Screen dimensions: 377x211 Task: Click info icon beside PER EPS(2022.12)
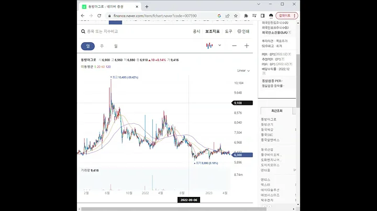coord(290,54)
